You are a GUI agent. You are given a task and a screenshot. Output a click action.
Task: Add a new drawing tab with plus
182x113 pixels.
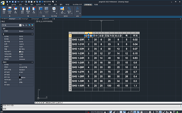54,19
